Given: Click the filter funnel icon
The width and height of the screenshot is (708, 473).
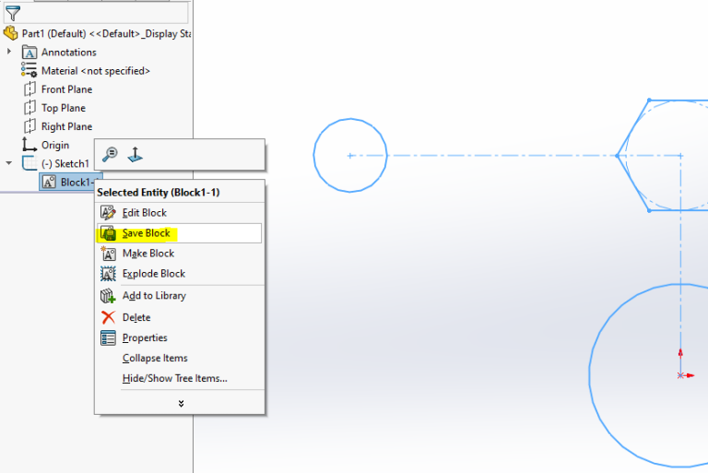Looking at the screenshot, I should coord(13,13).
